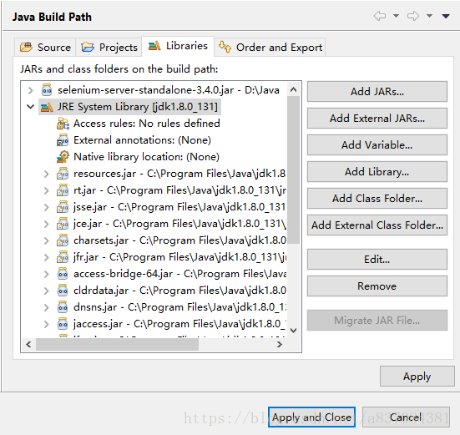Click the Add JARs... button
The width and height of the screenshot is (460, 435).
377,92
